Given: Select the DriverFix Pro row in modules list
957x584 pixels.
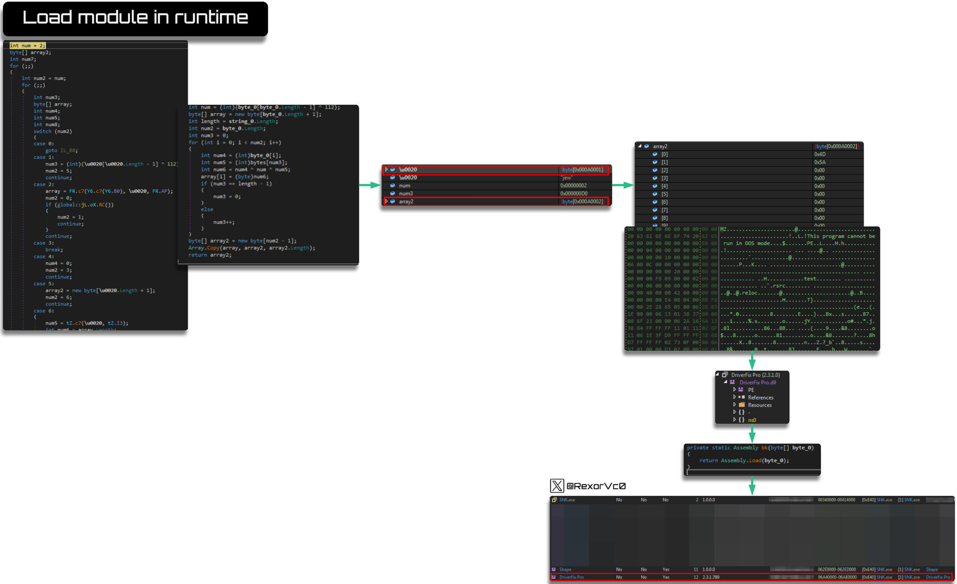Looking at the screenshot, I should (572, 577).
